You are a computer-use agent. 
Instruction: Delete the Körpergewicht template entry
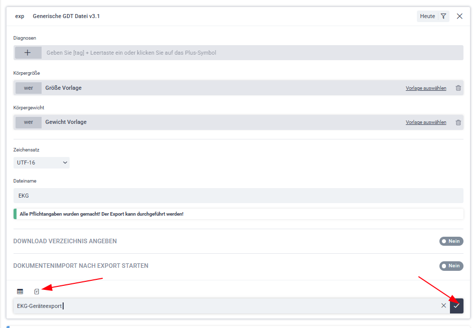pyautogui.click(x=458, y=122)
